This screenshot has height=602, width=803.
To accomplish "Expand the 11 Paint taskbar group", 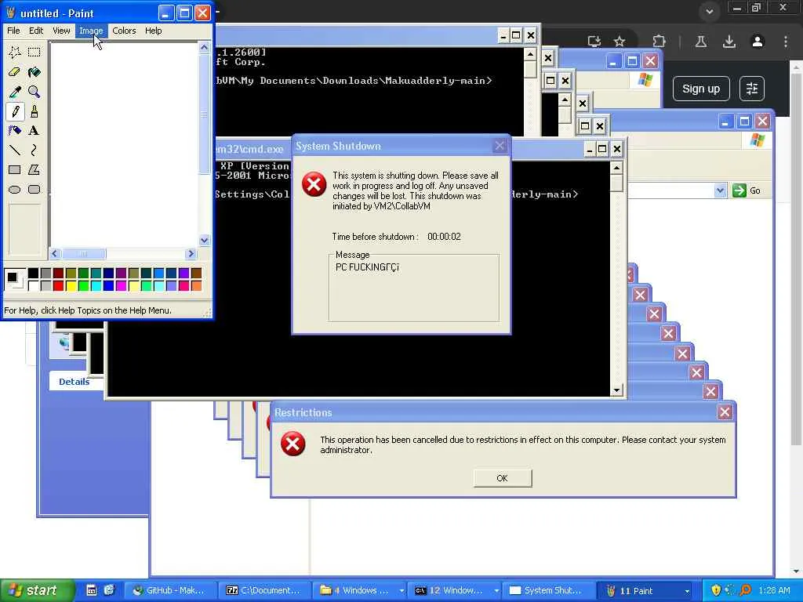I will click(x=687, y=591).
